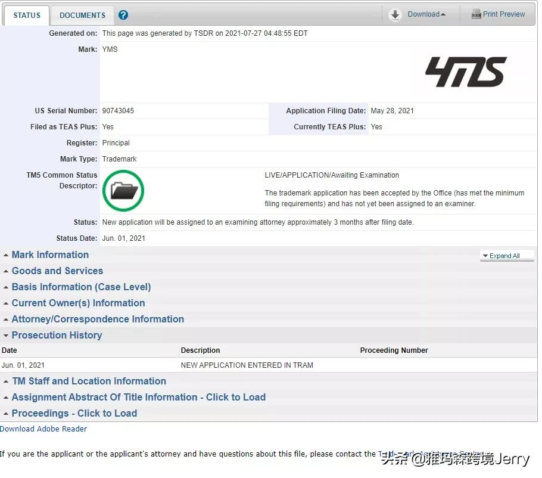Click the prosecution history date Jun. 01, 2021
Viewport: 542px width, 478px height.
[23, 365]
